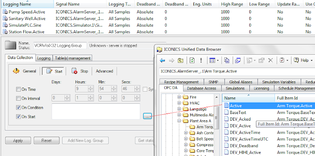Image resolution: width=315 pixels, height=156 pixels.
Task: Go back in the Unified Data Browser
Action: point(162,61)
